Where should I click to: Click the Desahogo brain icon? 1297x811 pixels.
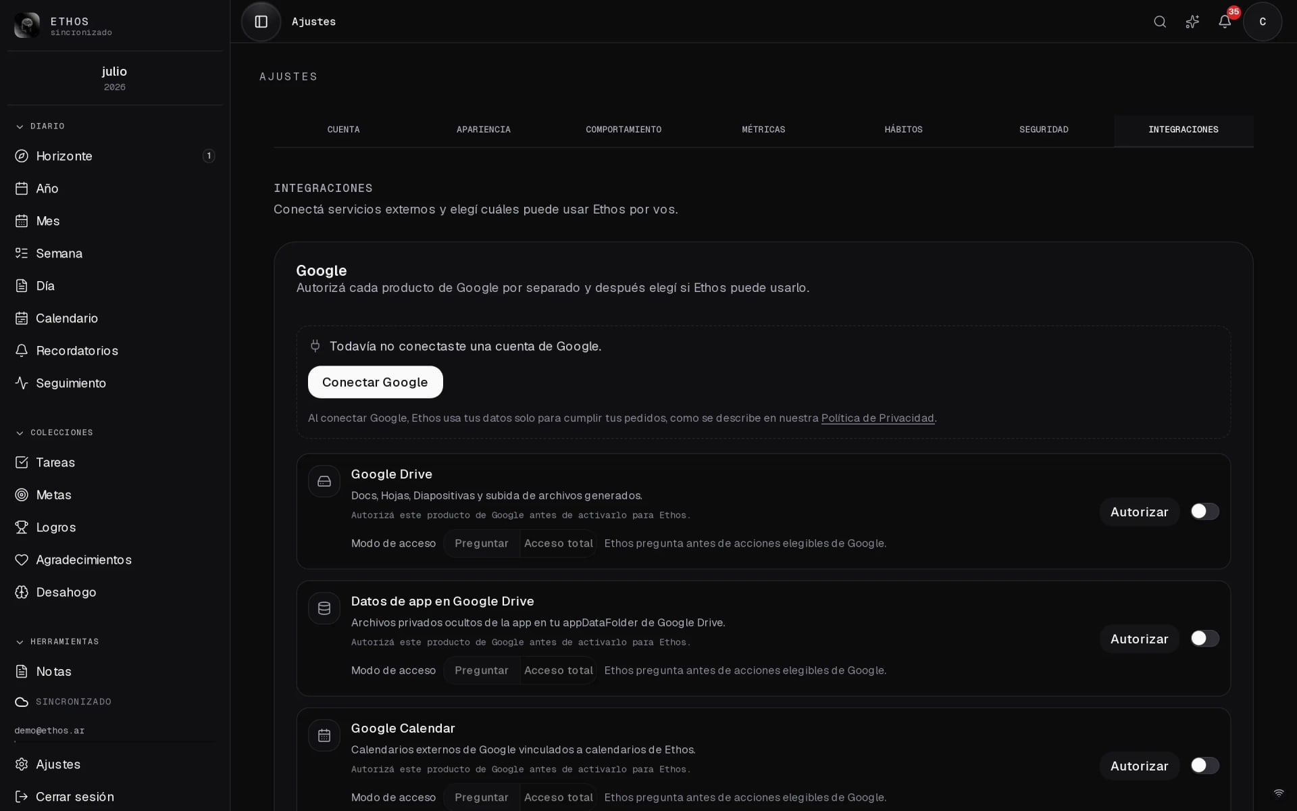point(22,592)
